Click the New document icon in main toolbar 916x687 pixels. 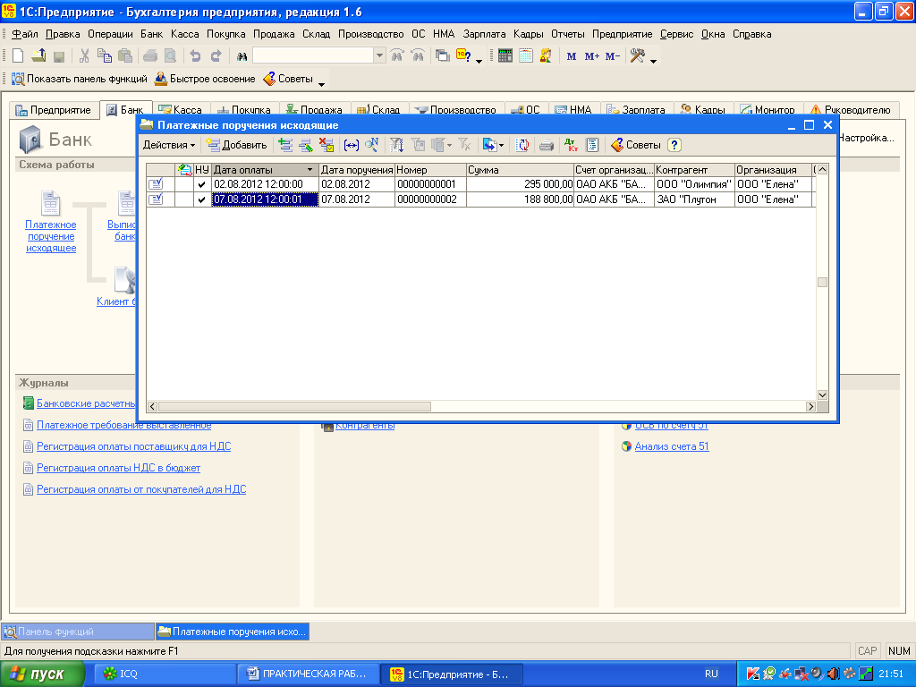click(18, 56)
